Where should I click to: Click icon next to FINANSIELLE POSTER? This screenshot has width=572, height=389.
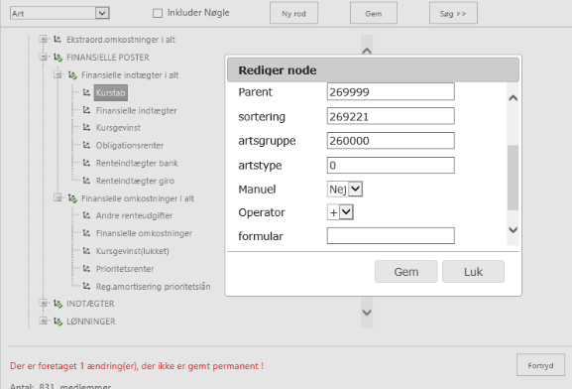pyautogui.click(x=58, y=58)
